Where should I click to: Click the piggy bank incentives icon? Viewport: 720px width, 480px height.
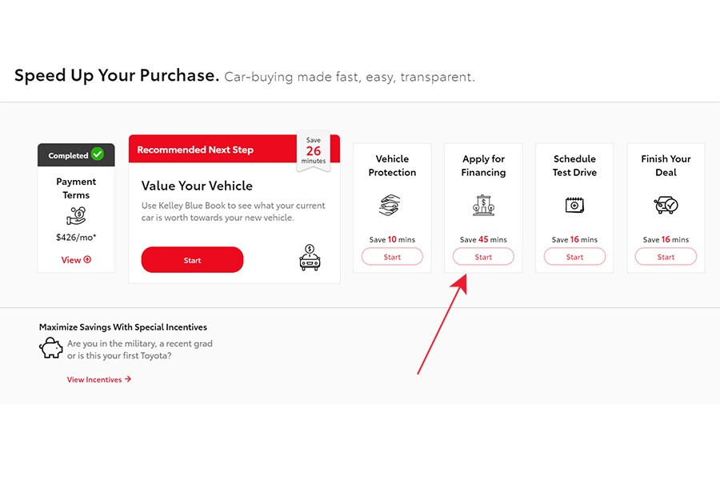coord(51,348)
